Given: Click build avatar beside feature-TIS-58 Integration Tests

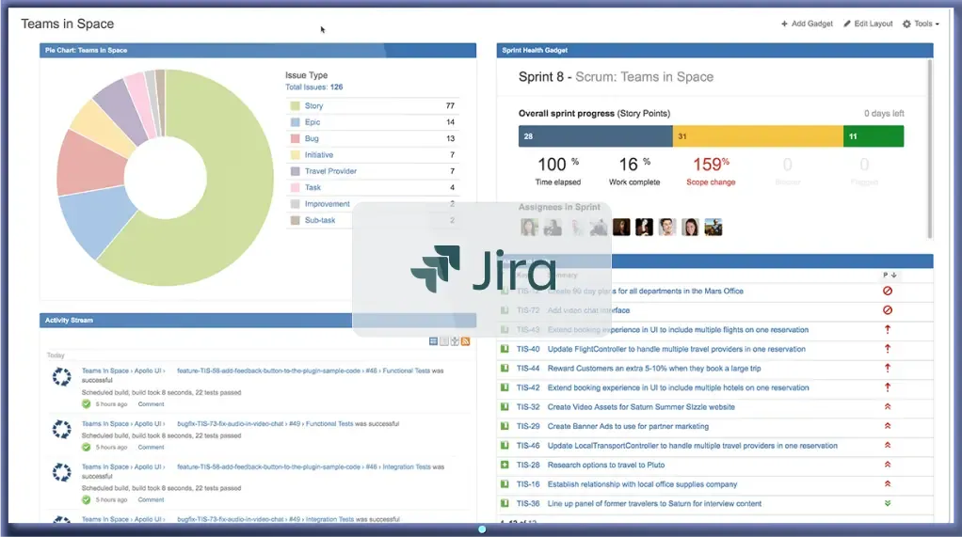Looking at the screenshot, I should click(61, 472).
